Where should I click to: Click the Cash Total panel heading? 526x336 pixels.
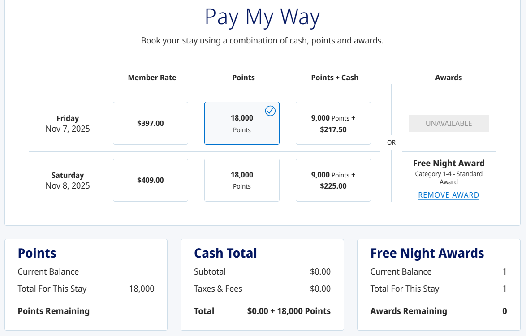click(x=225, y=253)
